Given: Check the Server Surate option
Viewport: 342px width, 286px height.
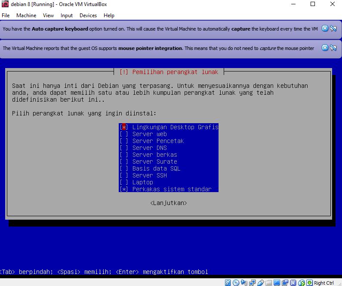Looking at the screenshot, I should pyautogui.click(x=169, y=162).
